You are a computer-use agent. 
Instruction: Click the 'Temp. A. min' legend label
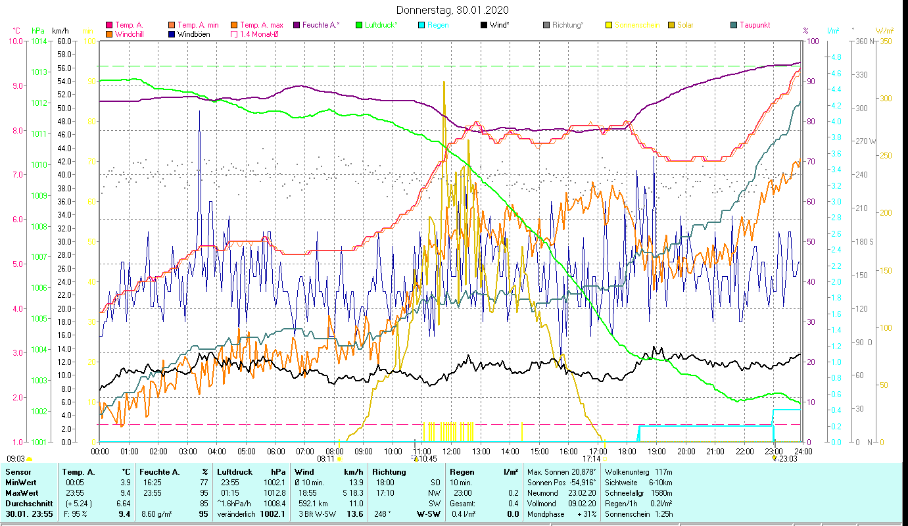point(198,25)
